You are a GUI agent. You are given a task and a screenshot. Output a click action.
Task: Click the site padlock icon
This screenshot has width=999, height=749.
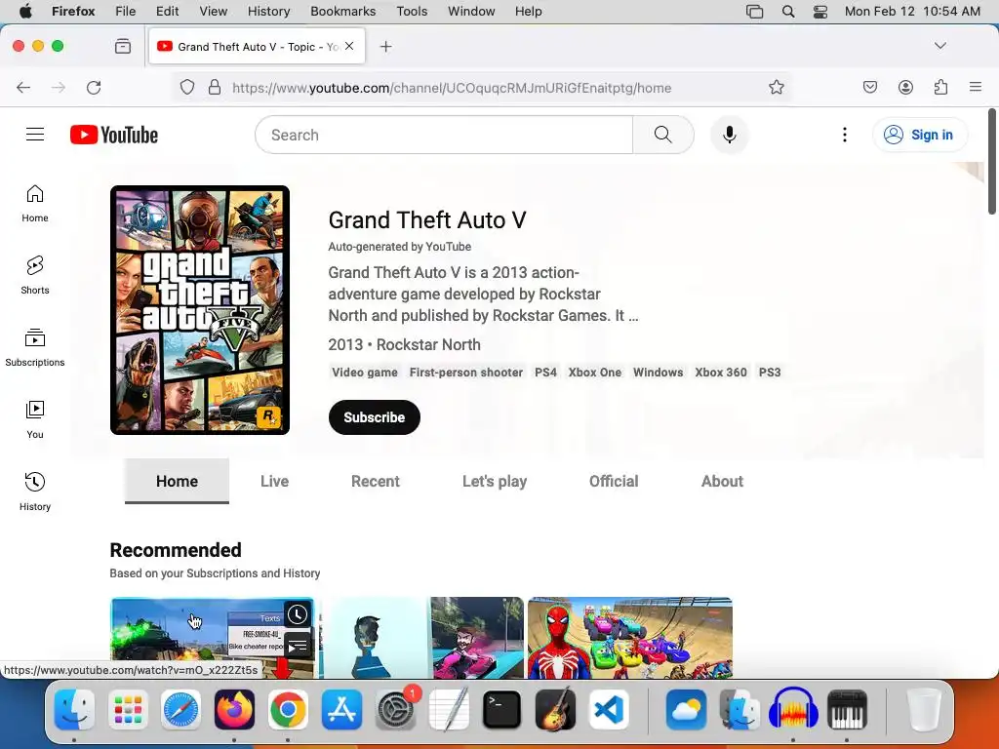point(215,87)
